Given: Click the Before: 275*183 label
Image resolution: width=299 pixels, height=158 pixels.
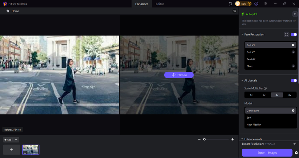Looking at the screenshot, I should [x=13, y=130].
